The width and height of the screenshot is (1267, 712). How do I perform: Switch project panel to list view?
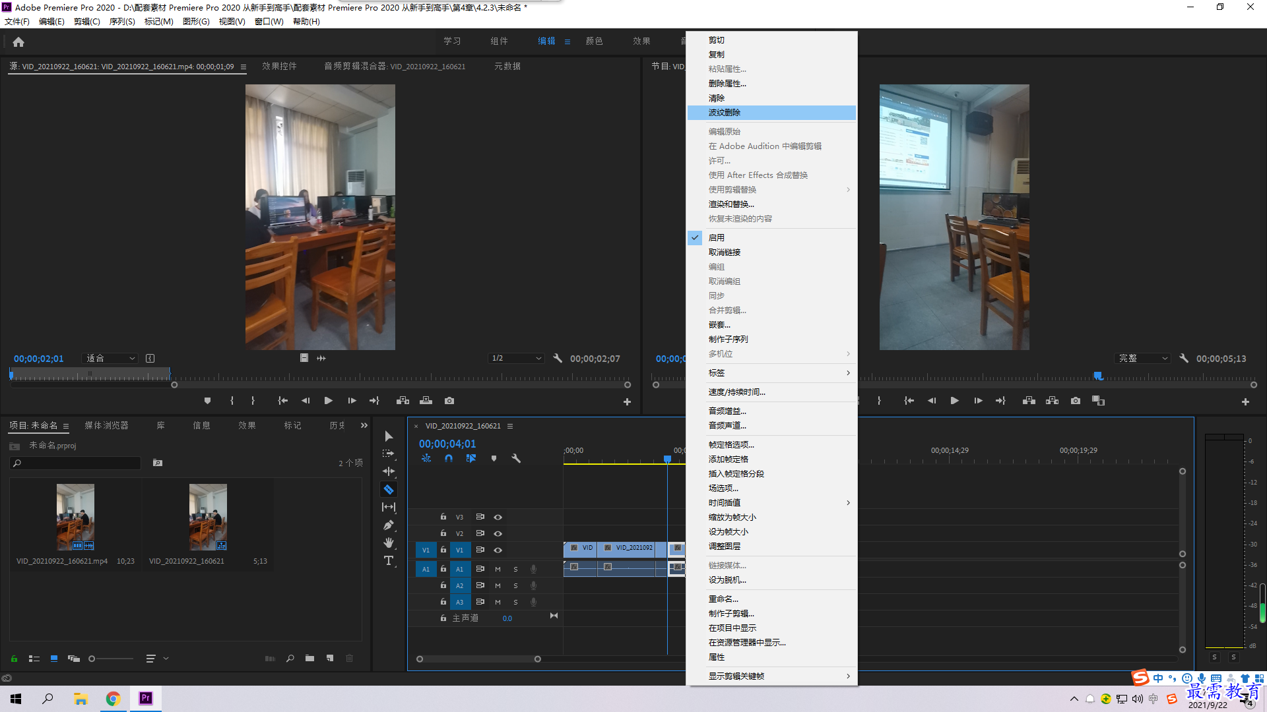coord(34,659)
